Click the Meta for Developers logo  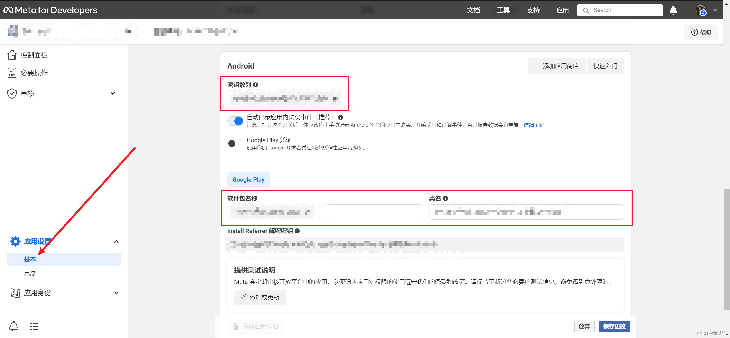[50, 10]
